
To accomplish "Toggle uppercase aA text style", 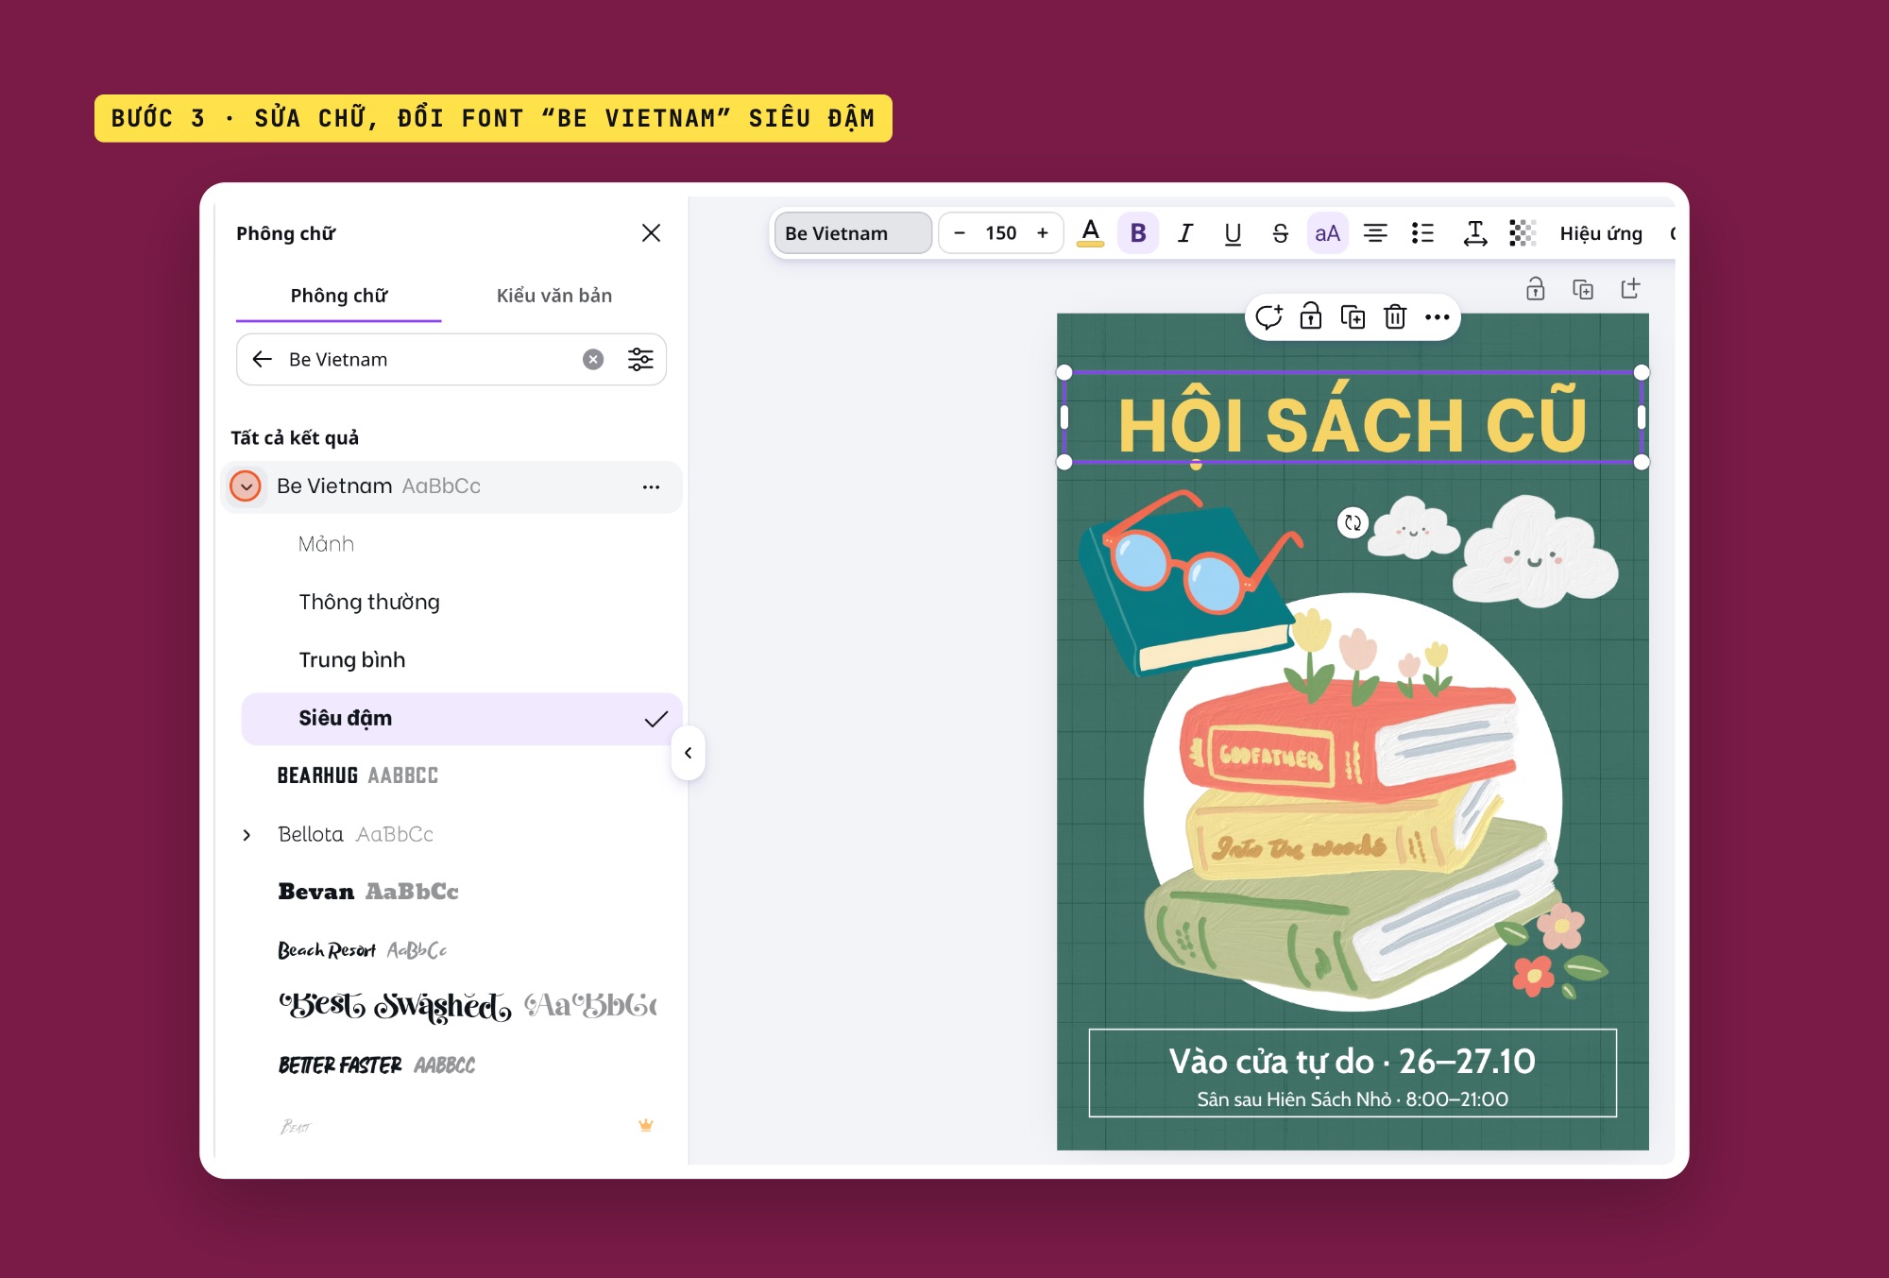I will [1327, 233].
